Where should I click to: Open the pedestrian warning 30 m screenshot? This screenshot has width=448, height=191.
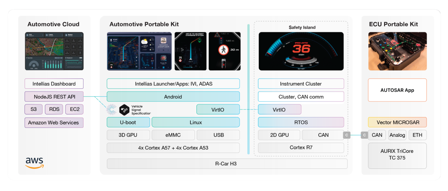click(224, 51)
